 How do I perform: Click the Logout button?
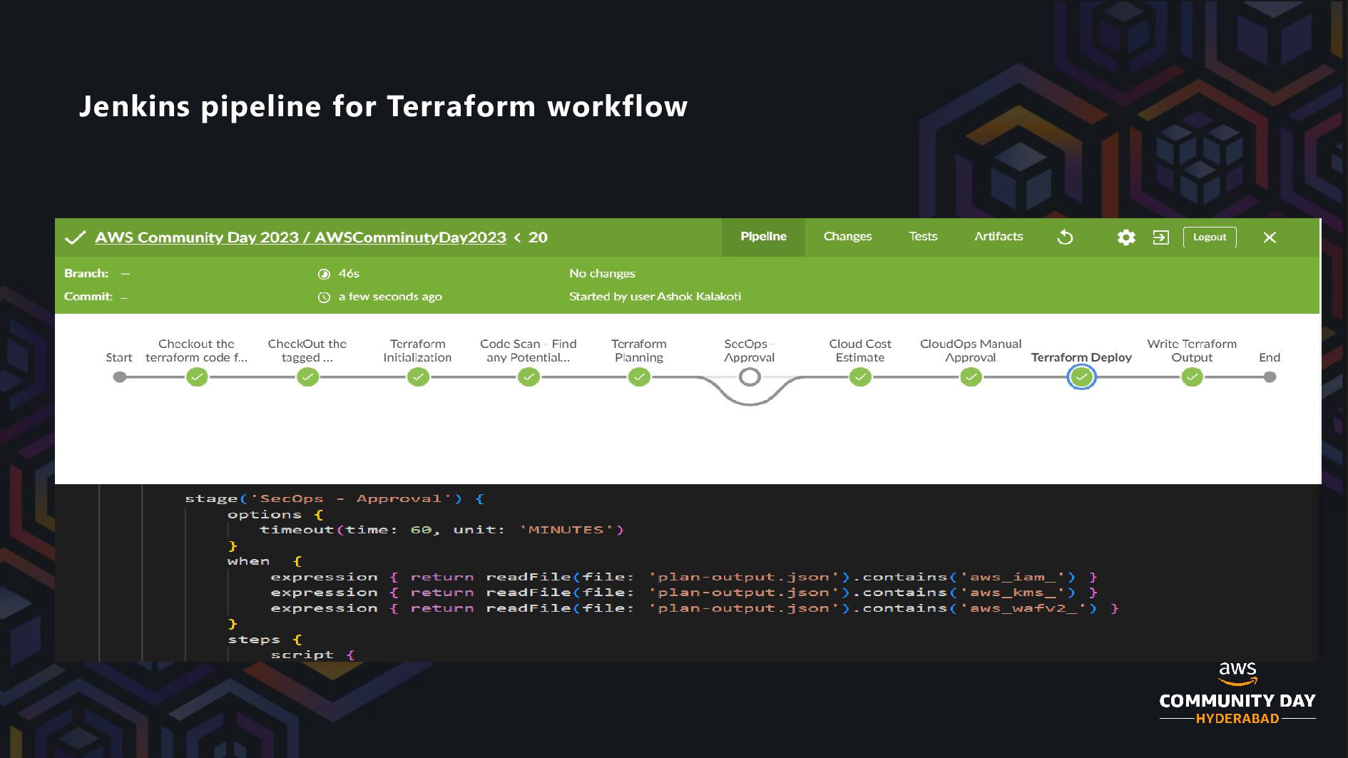(x=1210, y=237)
